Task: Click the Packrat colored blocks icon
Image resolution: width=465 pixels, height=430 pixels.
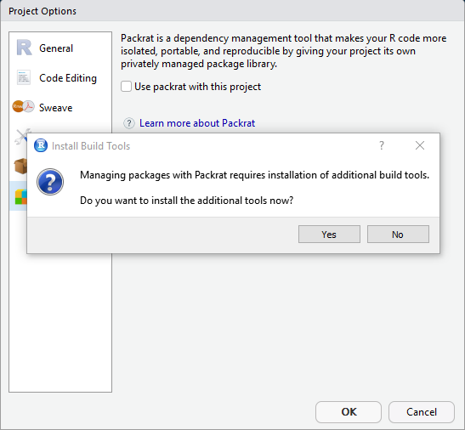Action: [x=20, y=197]
